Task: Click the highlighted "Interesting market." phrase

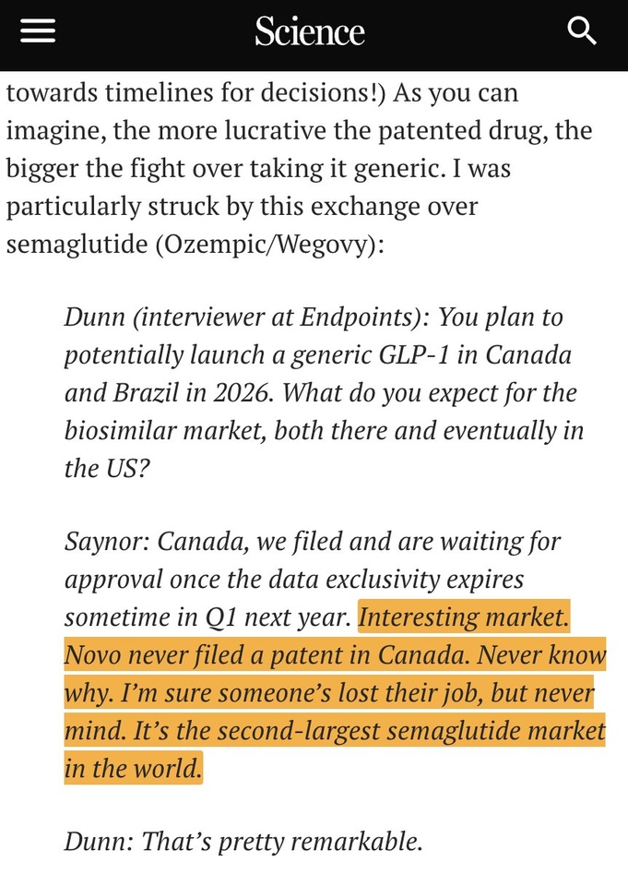Action: coord(464,617)
